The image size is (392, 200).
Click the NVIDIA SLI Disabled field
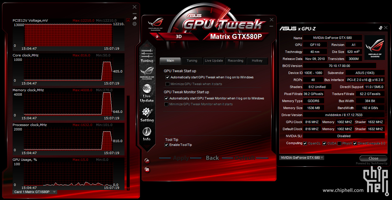pyautogui.click(x=344, y=136)
